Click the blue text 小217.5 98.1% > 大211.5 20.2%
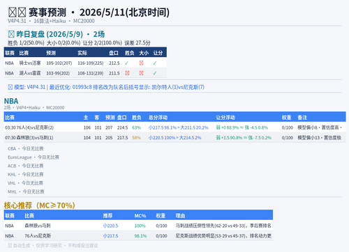349x252 pixels. click(178, 127)
